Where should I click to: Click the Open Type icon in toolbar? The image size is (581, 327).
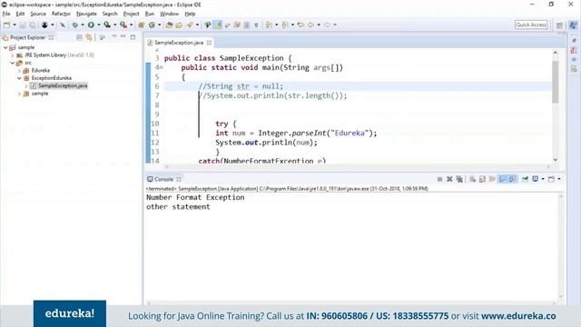170,25
